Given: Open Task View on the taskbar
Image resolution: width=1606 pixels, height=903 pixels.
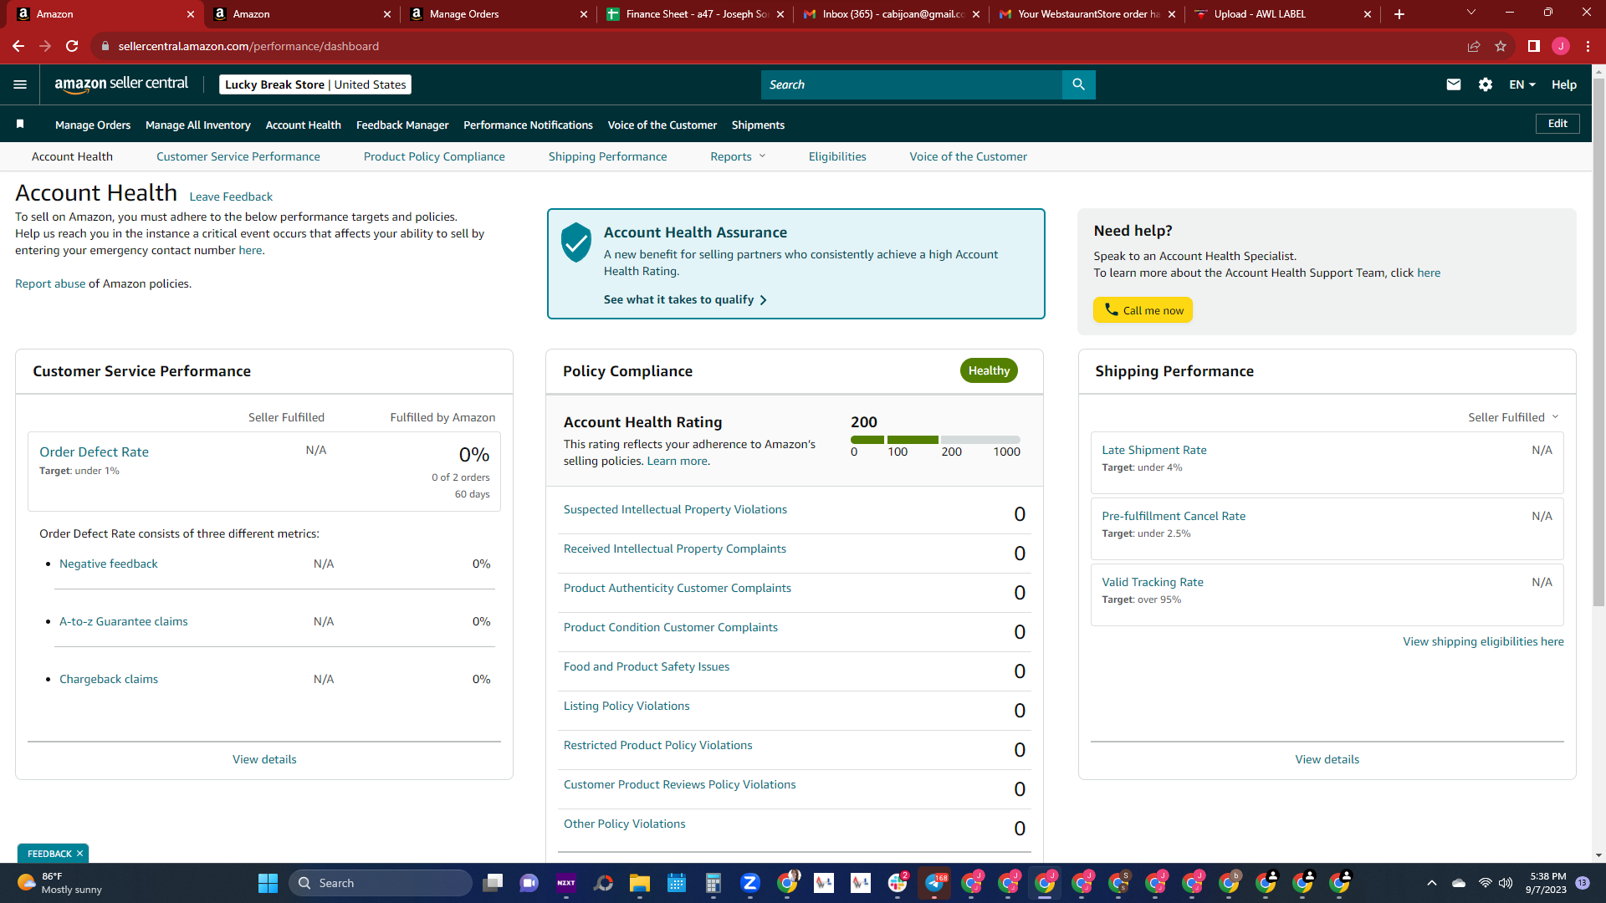Looking at the screenshot, I should (x=493, y=883).
